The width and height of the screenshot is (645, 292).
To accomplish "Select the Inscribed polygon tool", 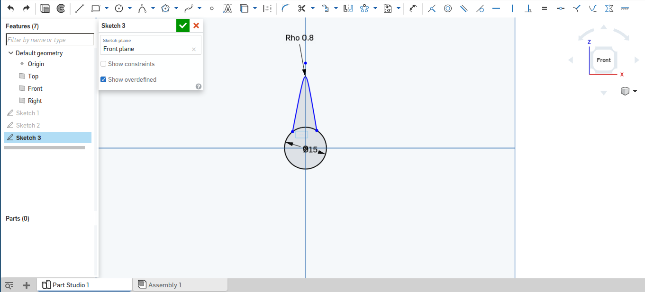I will point(165,8).
